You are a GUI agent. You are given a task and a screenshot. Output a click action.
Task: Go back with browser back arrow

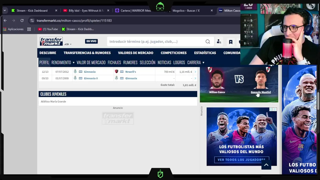tap(5, 20)
